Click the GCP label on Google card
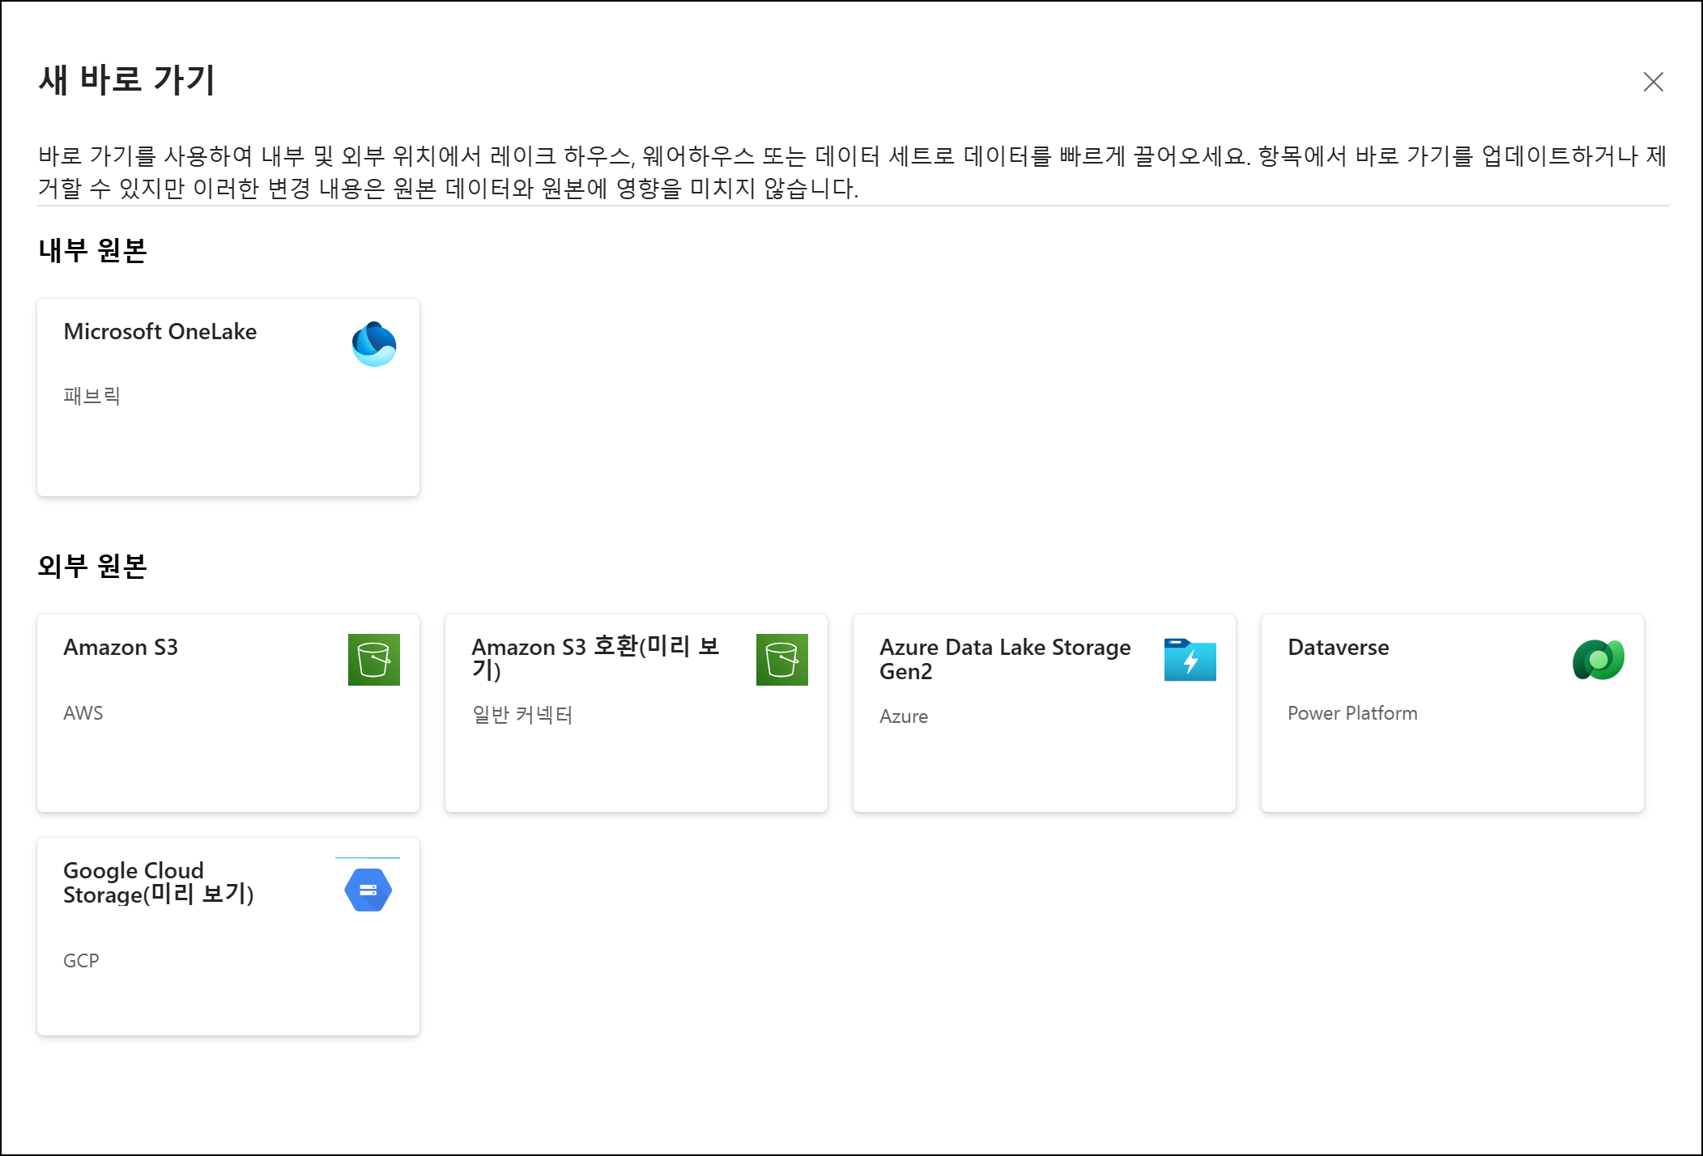 click(81, 961)
